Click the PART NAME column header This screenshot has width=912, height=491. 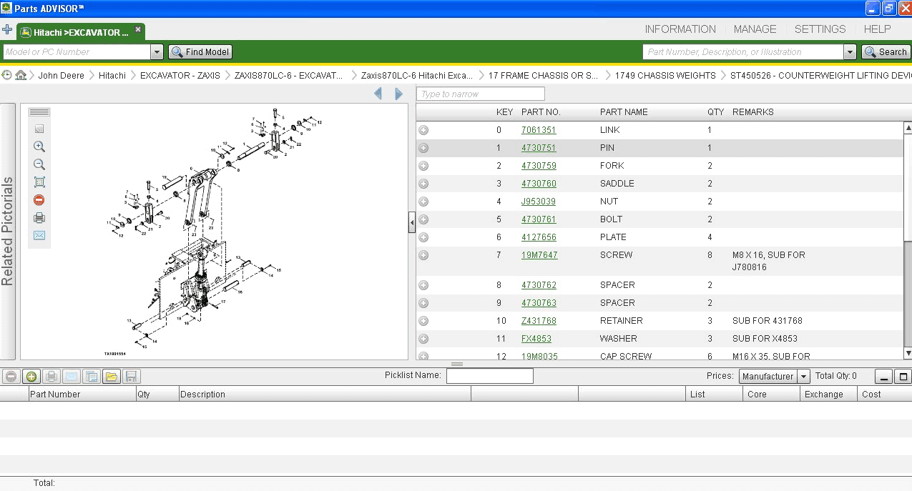pos(624,112)
